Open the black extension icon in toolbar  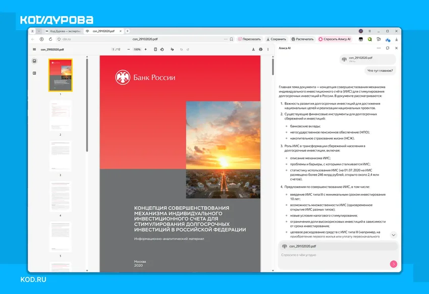coord(361,39)
